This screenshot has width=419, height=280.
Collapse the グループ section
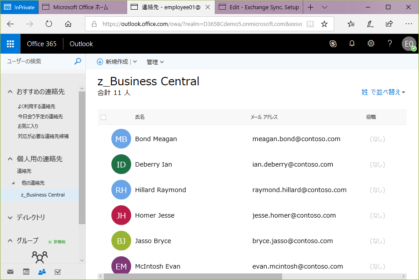pyautogui.click(x=10, y=241)
